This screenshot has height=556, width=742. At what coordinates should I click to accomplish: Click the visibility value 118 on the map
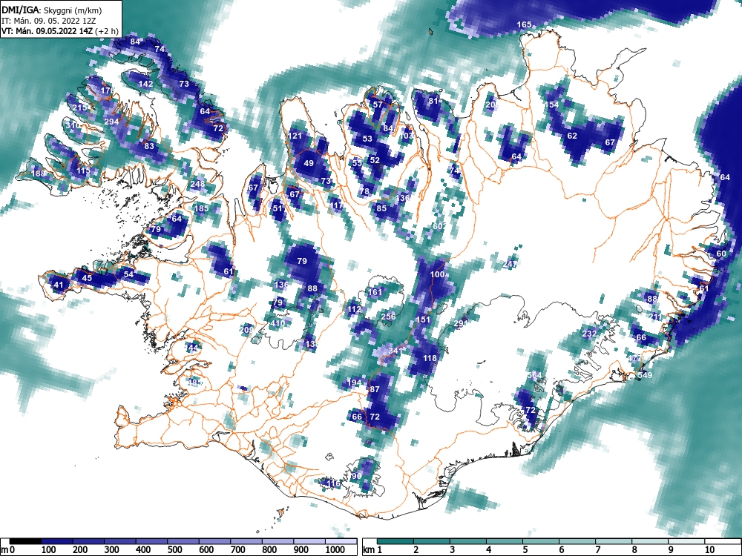click(x=430, y=358)
